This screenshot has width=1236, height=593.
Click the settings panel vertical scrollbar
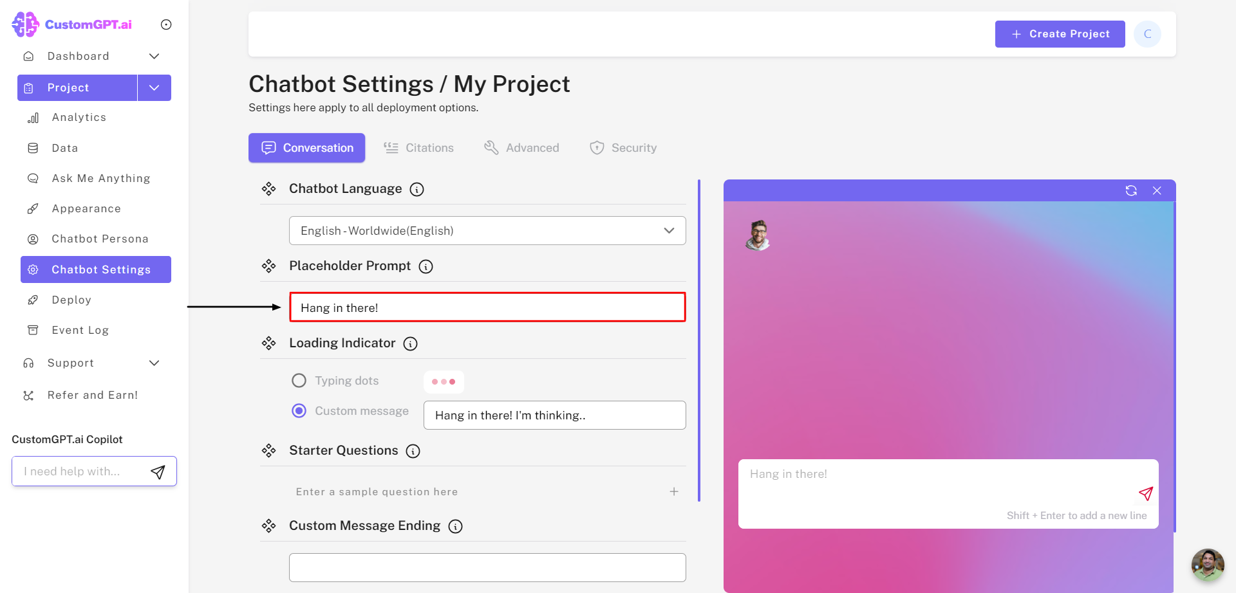(x=699, y=341)
